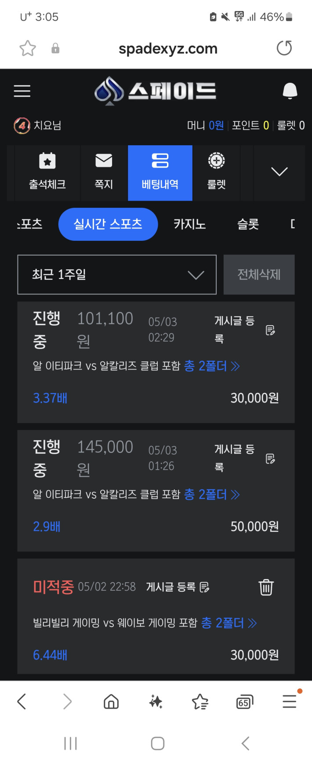Switch to the 카지노 tab

tap(190, 224)
